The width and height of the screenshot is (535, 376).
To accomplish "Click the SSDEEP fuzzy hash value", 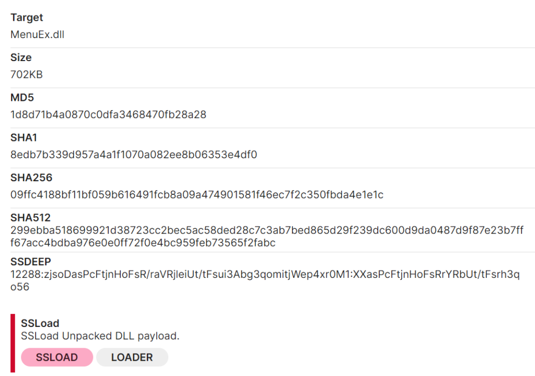I will [x=265, y=280].
